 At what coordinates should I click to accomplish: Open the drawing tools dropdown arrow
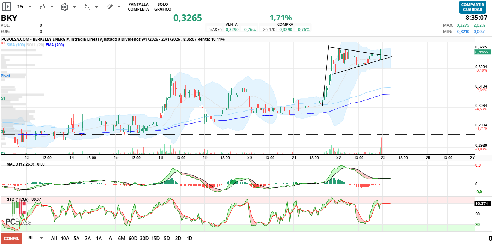(x=119, y=7)
